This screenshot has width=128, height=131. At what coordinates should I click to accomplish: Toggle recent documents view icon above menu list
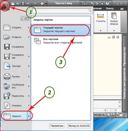[23, 18]
